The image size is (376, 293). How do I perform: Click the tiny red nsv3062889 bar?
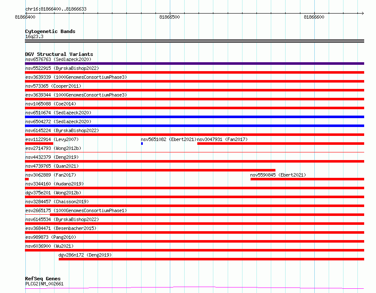tap(27, 179)
